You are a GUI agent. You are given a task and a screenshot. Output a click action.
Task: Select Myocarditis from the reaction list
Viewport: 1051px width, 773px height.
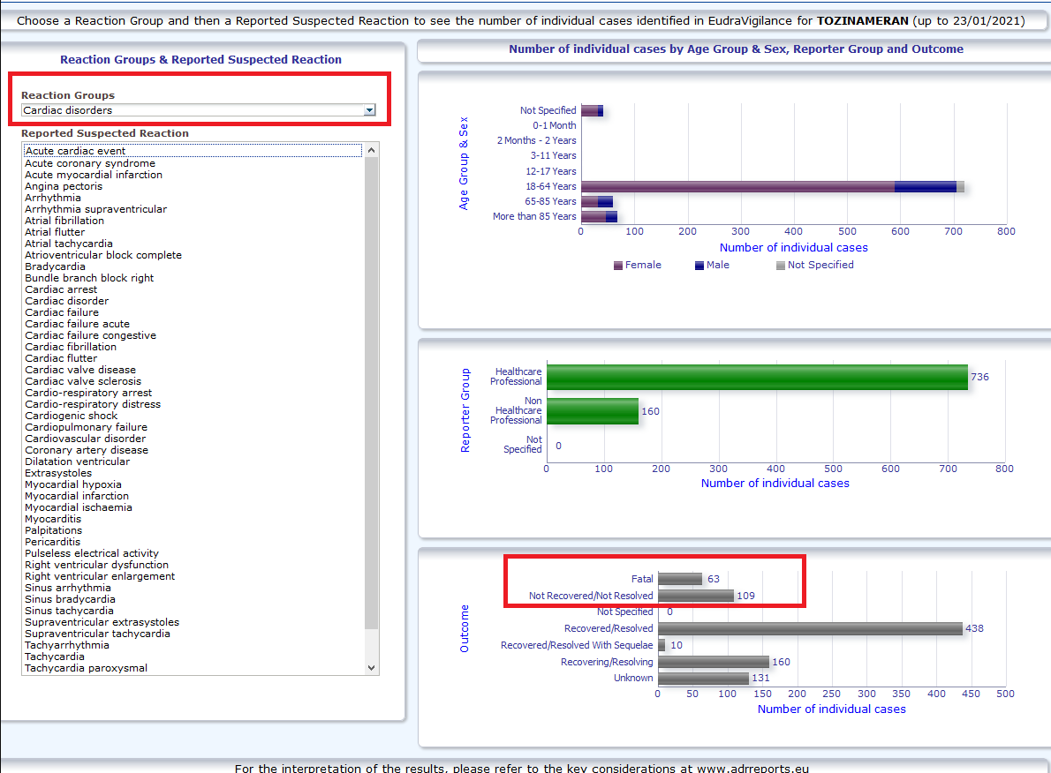click(x=53, y=519)
